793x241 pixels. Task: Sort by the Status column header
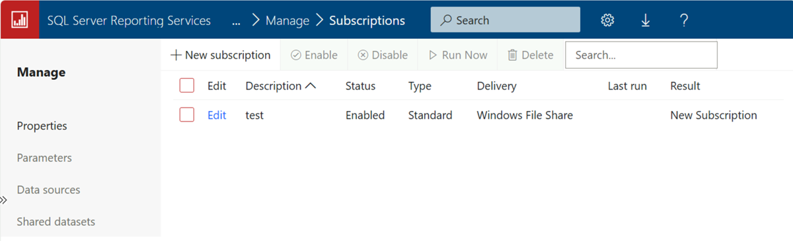[x=360, y=86]
